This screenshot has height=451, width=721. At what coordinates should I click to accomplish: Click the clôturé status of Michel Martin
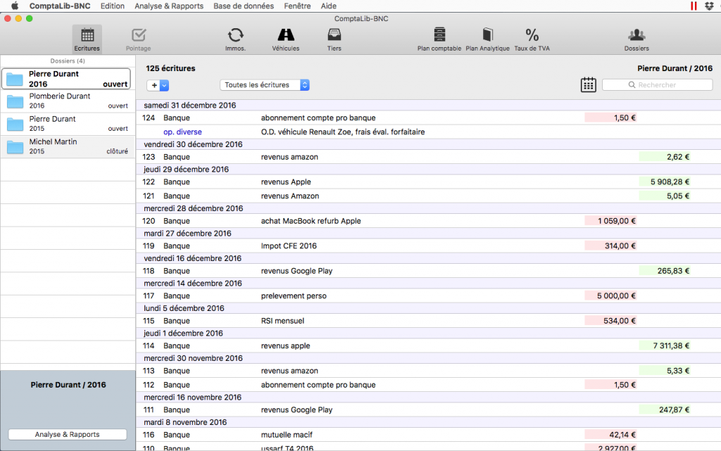click(118, 151)
